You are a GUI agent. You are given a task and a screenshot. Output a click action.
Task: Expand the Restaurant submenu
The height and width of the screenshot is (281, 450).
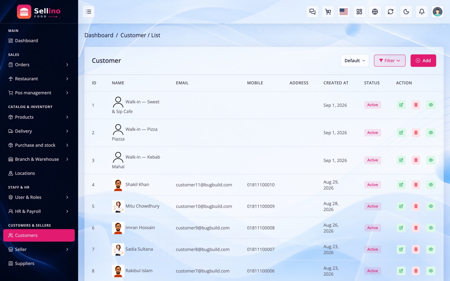39,79
